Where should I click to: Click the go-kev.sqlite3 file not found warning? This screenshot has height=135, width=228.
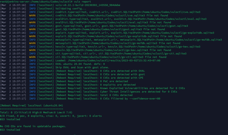[113, 50]
